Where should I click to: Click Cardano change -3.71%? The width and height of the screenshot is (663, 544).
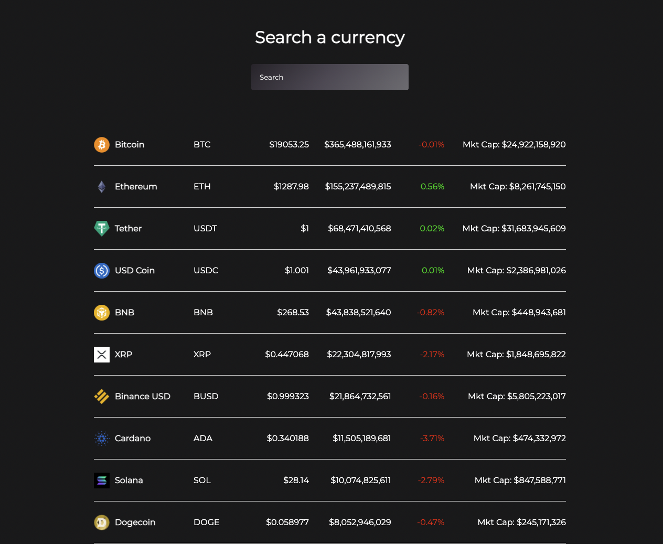tap(432, 439)
